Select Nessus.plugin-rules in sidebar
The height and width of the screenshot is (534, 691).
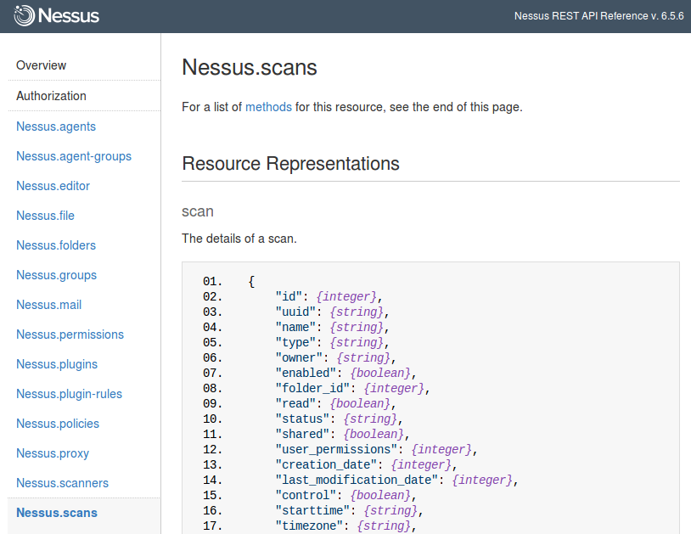tap(70, 394)
